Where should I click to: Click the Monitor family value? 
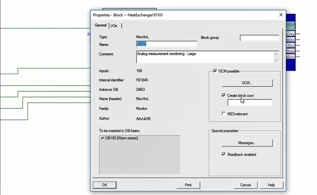click(142, 108)
